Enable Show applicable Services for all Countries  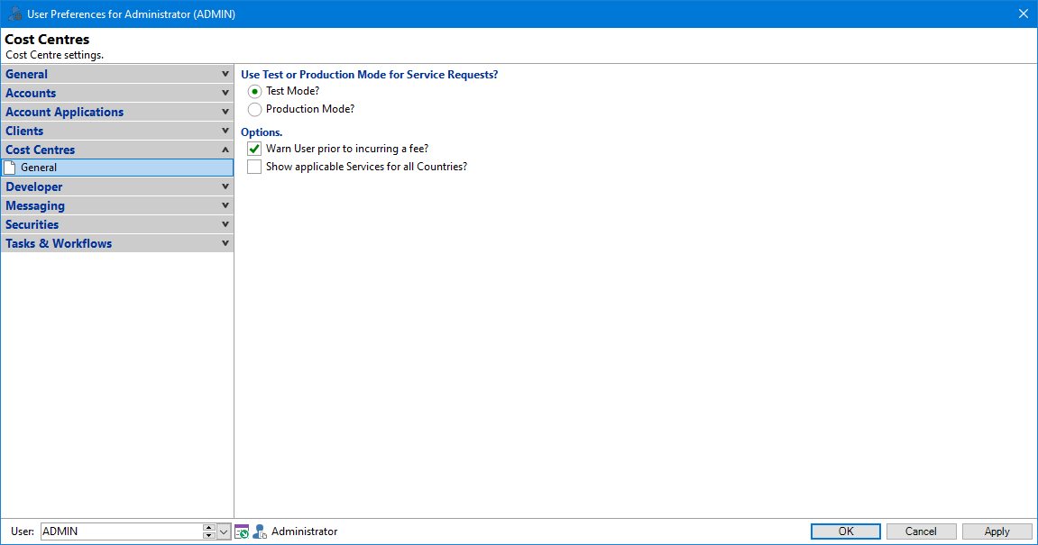254,167
